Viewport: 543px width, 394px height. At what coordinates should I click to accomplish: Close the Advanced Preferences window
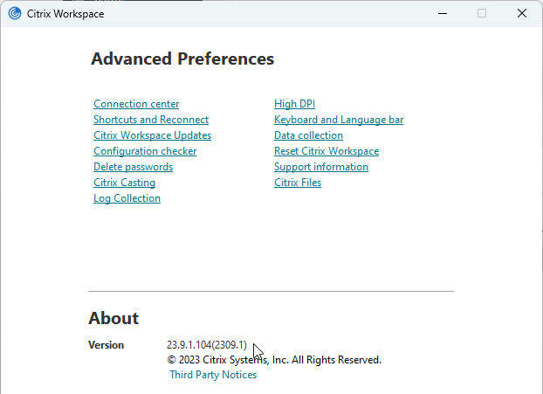click(522, 13)
